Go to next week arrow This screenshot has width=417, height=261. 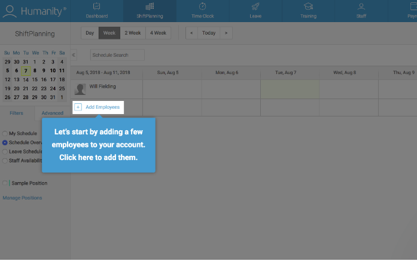tap(226, 33)
